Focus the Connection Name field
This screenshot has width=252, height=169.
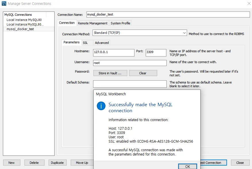168,14
